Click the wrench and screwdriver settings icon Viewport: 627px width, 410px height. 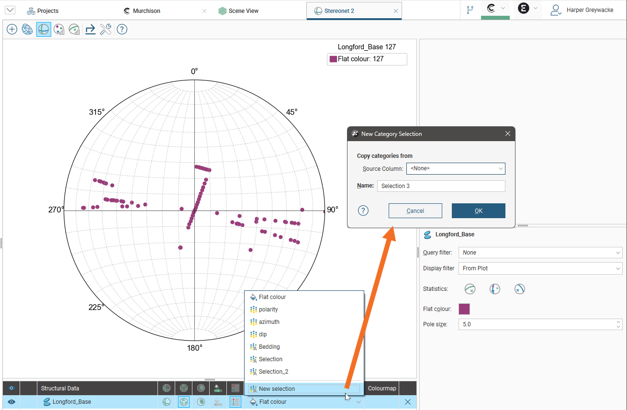point(106,30)
